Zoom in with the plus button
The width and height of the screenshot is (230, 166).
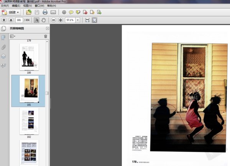(x=61, y=20)
